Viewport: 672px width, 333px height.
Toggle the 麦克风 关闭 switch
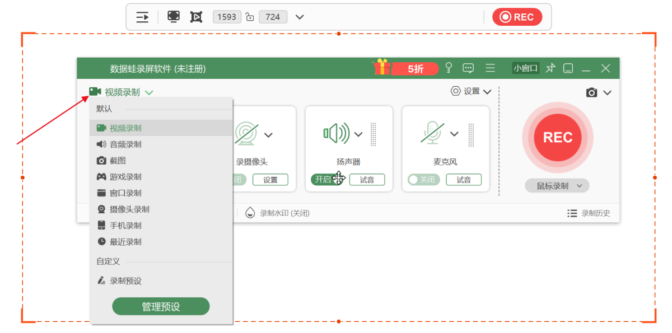click(x=424, y=180)
